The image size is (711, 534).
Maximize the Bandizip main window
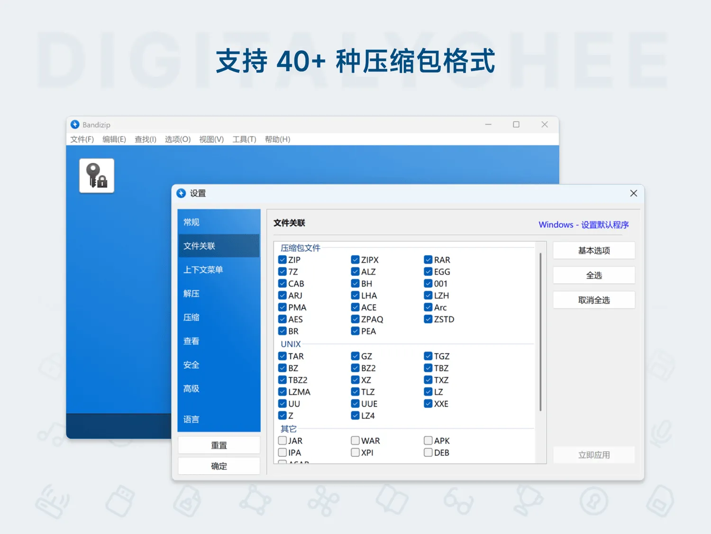click(516, 125)
